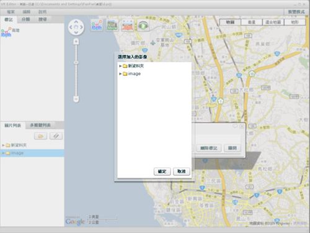Expand the image folder in the dialog
310x233 pixels.
point(120,74)
